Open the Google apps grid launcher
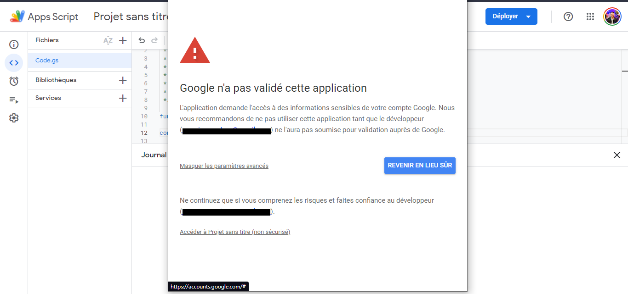The height and width of the screenshot is (294, 628). pos(590,17)
